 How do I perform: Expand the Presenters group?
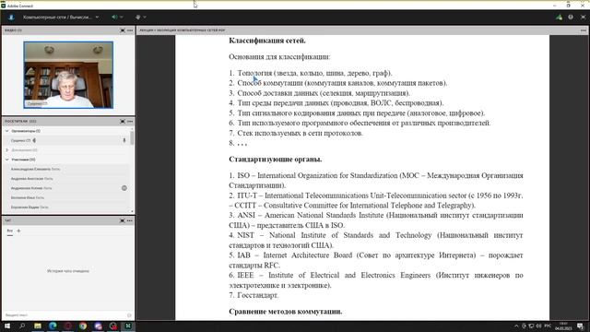[7, 149]
